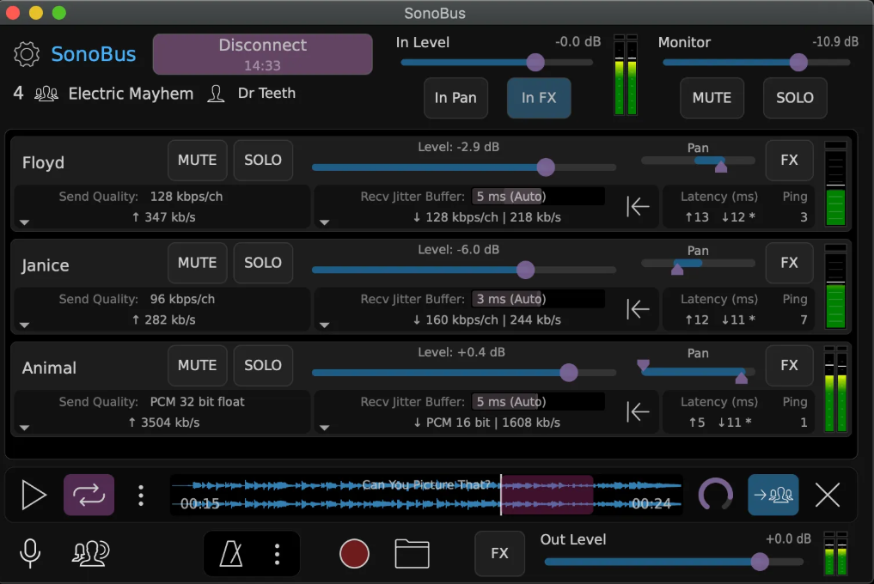Open the In Pan settings
This screenshot has height=584, width=874.
pyautogui.click(x=455, y=98)
